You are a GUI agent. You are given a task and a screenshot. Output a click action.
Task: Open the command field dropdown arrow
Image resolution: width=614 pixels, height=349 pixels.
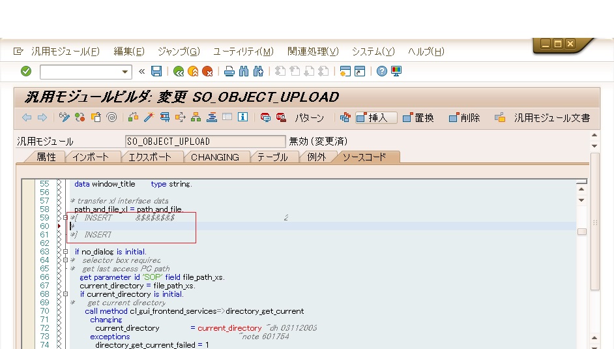click(x=125, y=72)
